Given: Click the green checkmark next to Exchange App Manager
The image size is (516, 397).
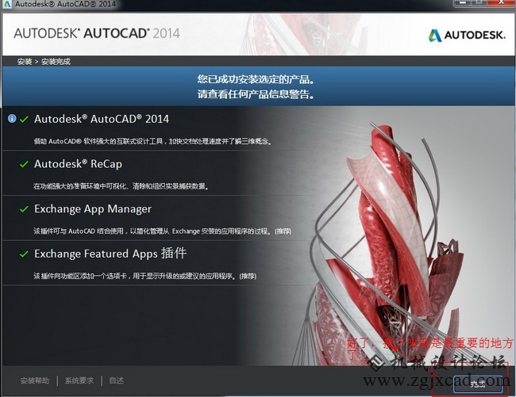Looking at the screenshot, I should point(24,209).
